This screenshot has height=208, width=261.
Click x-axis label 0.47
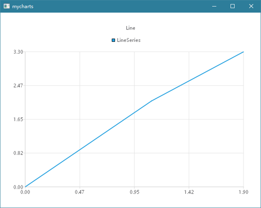79,192
